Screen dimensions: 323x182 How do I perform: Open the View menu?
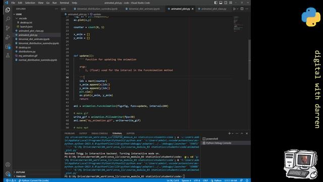[x=41, y=3]
